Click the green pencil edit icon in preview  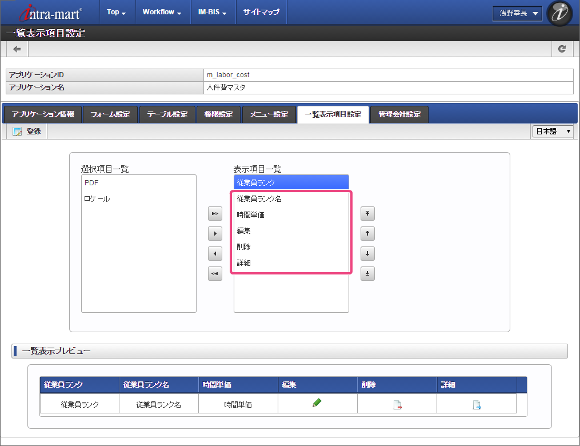click(317, 403)
